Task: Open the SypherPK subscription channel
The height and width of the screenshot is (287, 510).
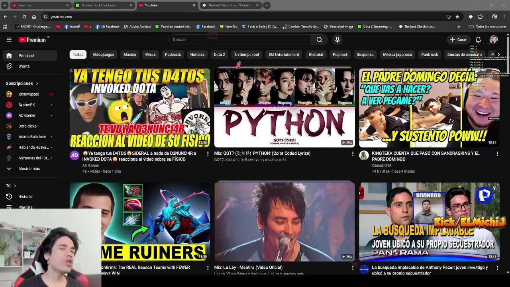Action: point(30,105)
